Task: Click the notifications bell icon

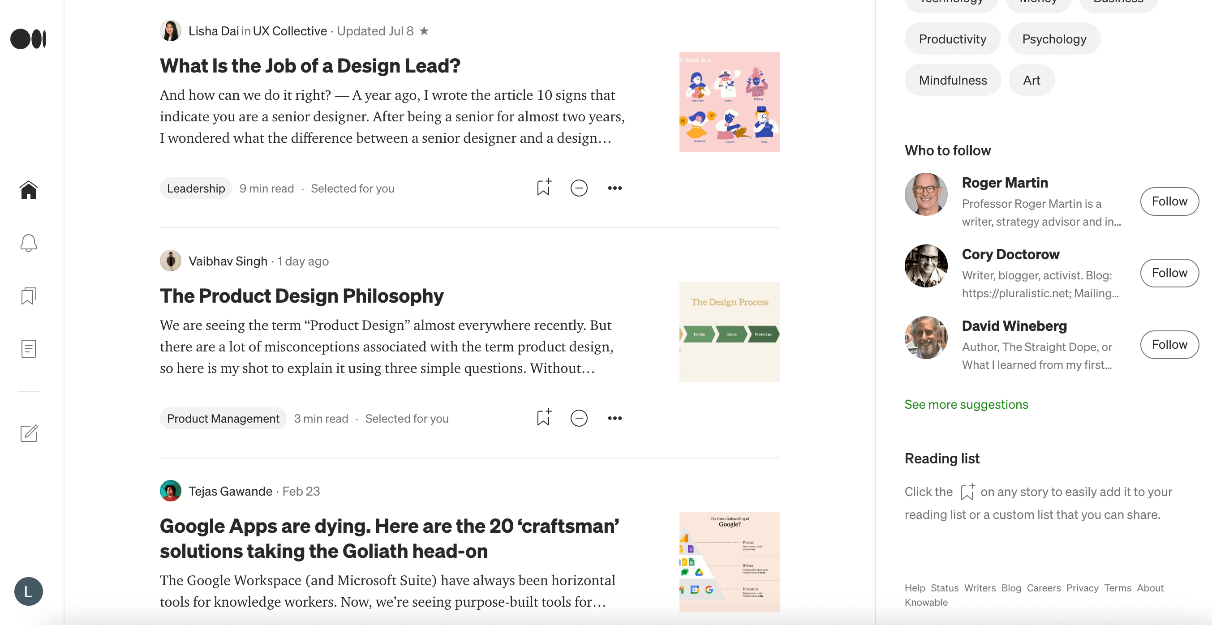Action: (x=29, y=242)
